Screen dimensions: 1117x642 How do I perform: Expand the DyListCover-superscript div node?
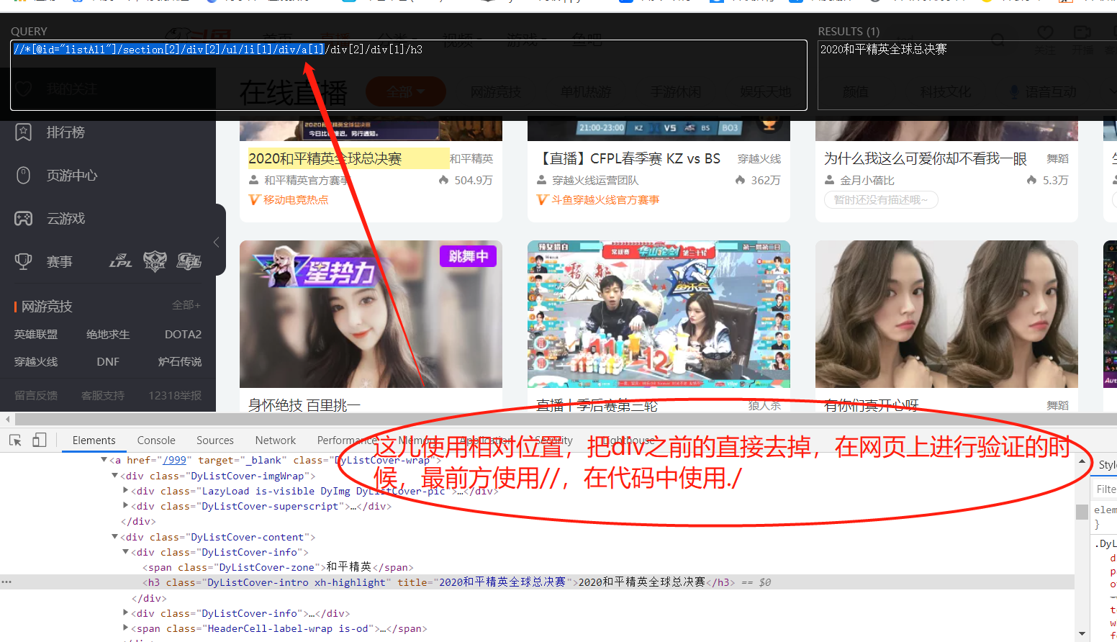click(x=126, y=505)
